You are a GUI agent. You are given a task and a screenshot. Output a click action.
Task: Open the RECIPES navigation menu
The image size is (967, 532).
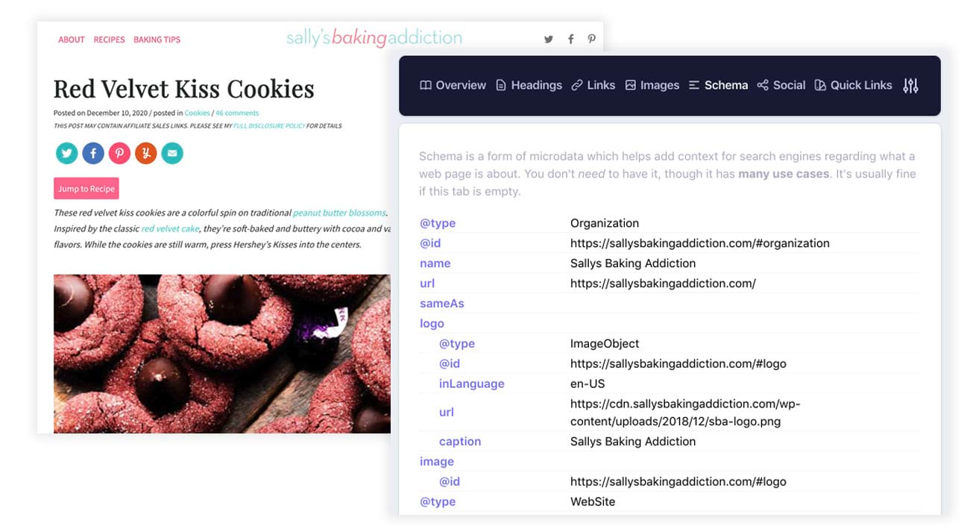109,40
